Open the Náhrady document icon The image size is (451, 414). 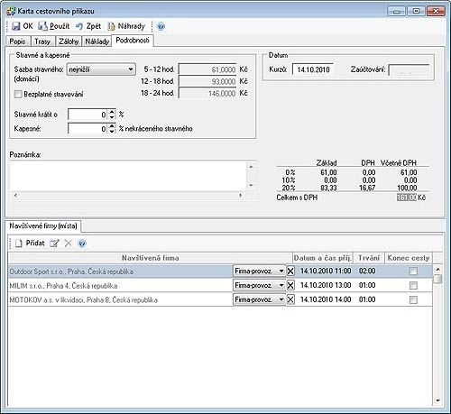point(112,26)
